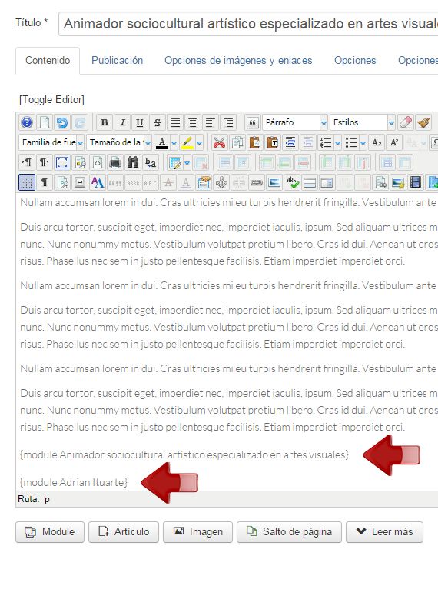Click the Print icon in editor toolbar
The height and width of the screenshot is (606, 438).
[x=115, y=163]
